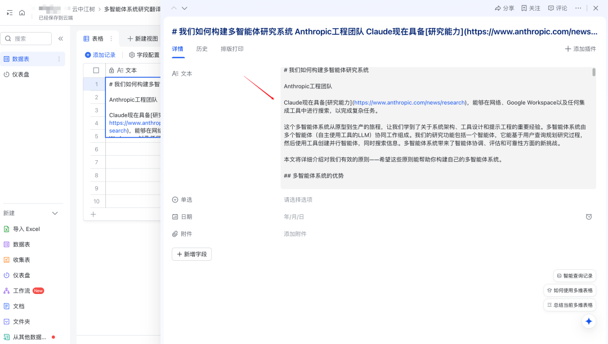Click 分享 button

[504, 8]
